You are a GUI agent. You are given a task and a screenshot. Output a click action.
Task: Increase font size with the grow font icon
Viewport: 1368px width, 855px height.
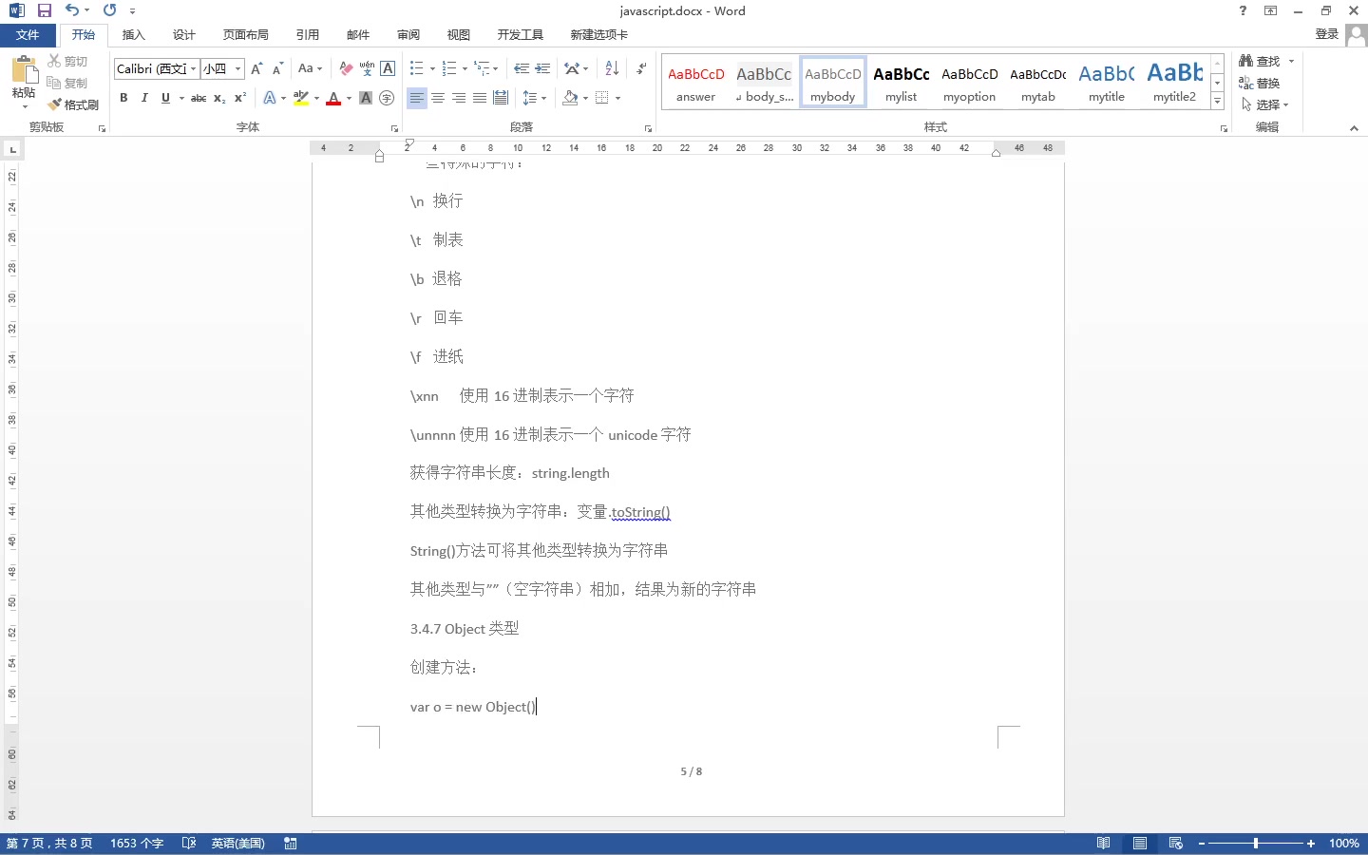tap(256, 68)
